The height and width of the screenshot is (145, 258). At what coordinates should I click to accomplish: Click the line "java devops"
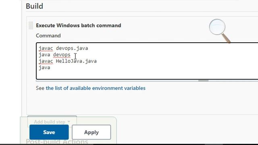tap(54, 55)
